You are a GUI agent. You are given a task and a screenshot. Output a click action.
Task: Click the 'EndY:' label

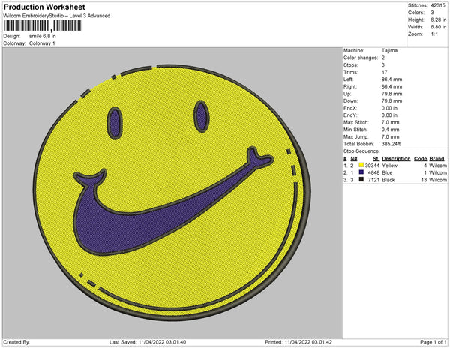(x=350, y=115)
